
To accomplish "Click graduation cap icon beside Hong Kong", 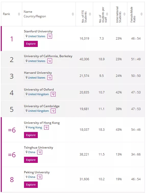I will (46, 127).
